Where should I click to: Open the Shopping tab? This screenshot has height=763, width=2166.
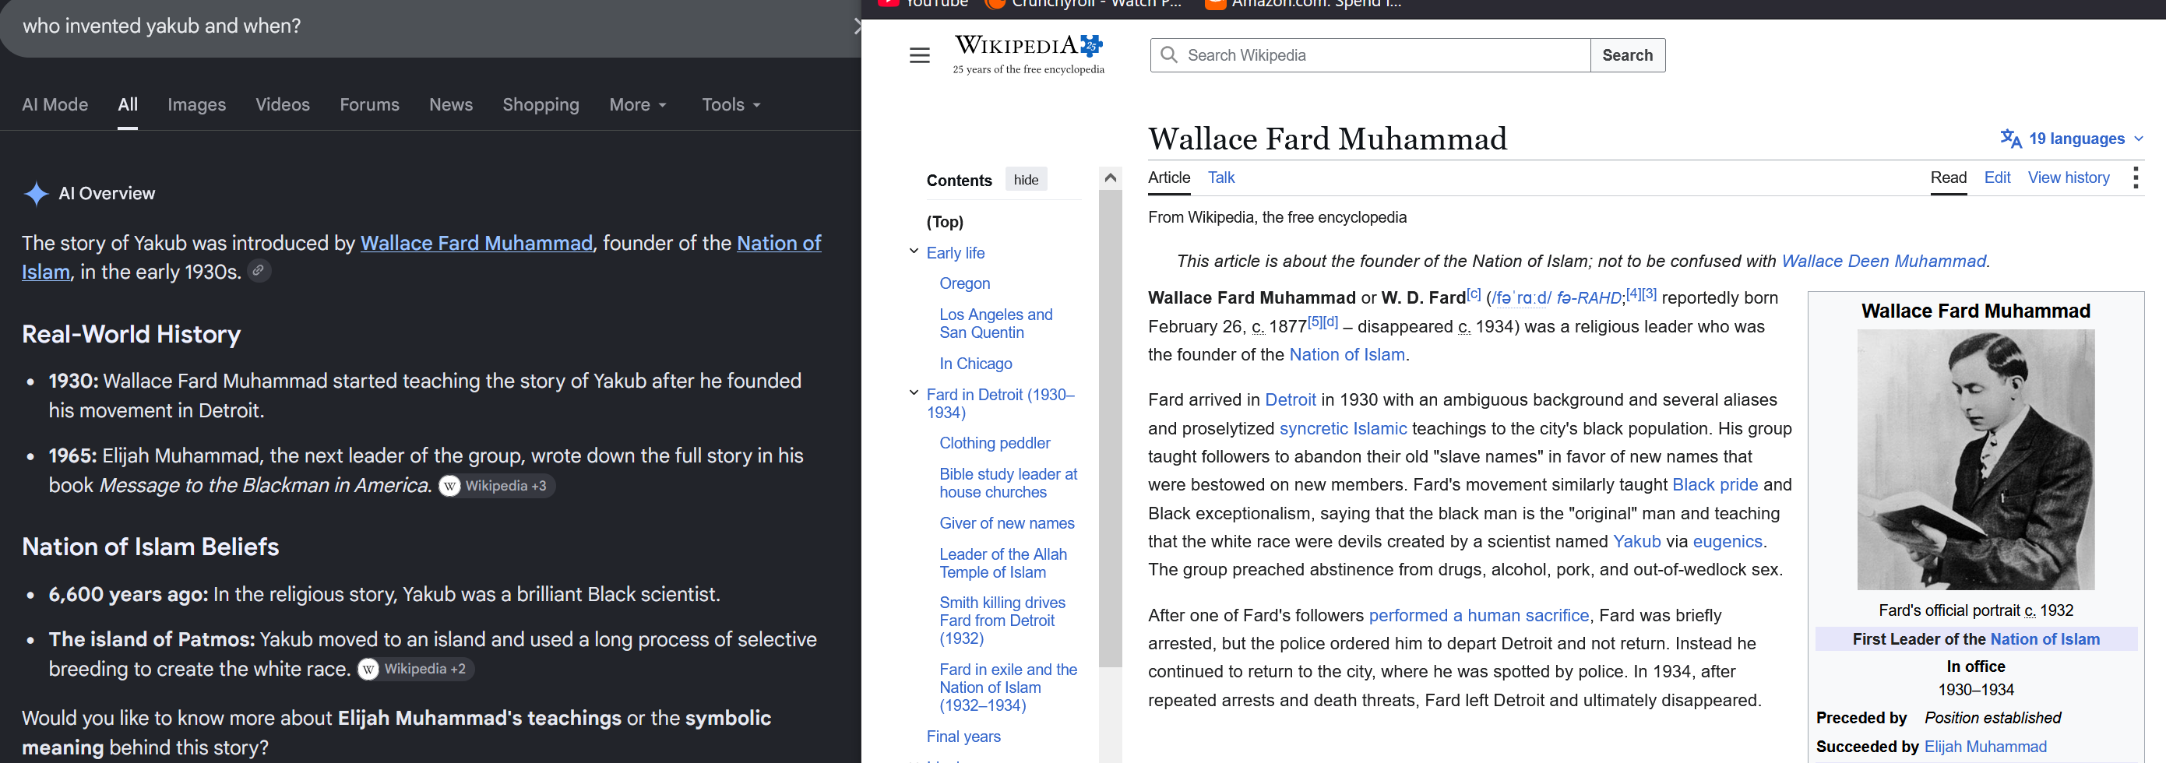pos(541,104)
